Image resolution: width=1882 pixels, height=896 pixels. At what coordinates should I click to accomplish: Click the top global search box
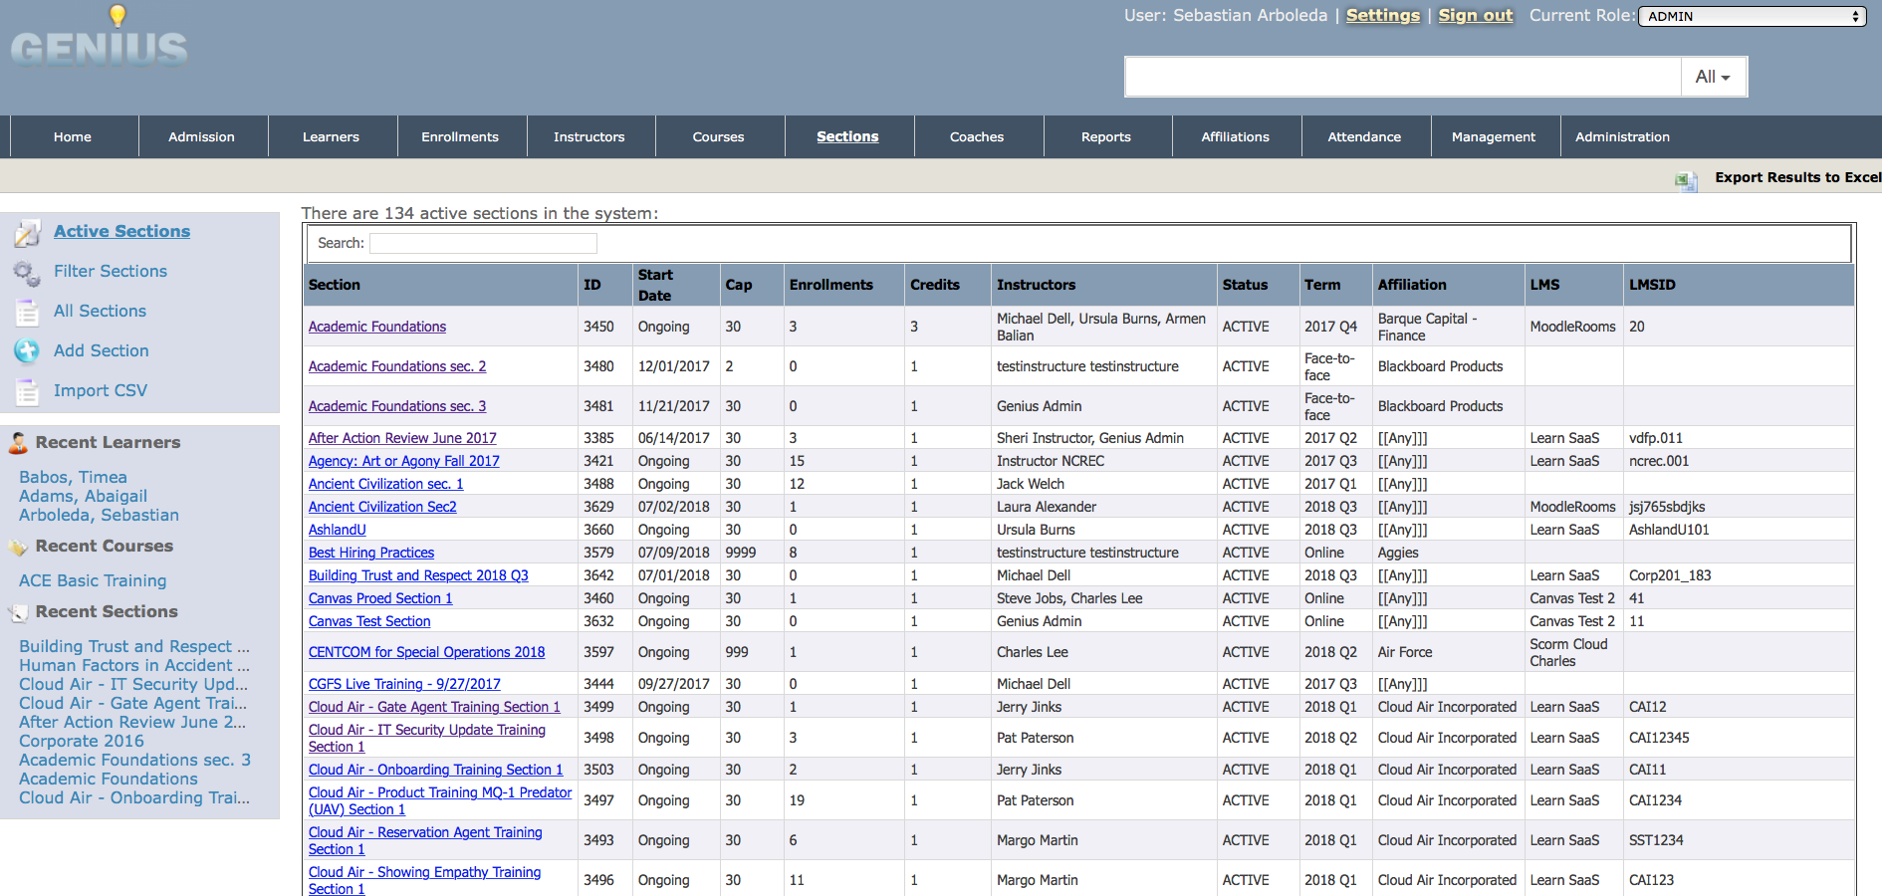pyautogui.click(x=1402, y=77)
